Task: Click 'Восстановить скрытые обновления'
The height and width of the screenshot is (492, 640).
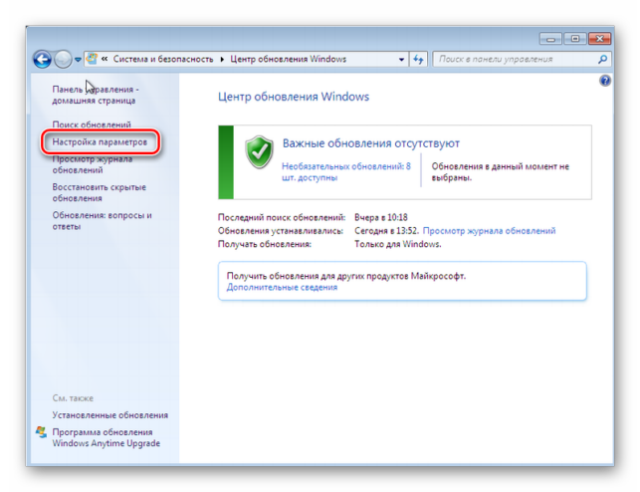Action: point(100,192)
